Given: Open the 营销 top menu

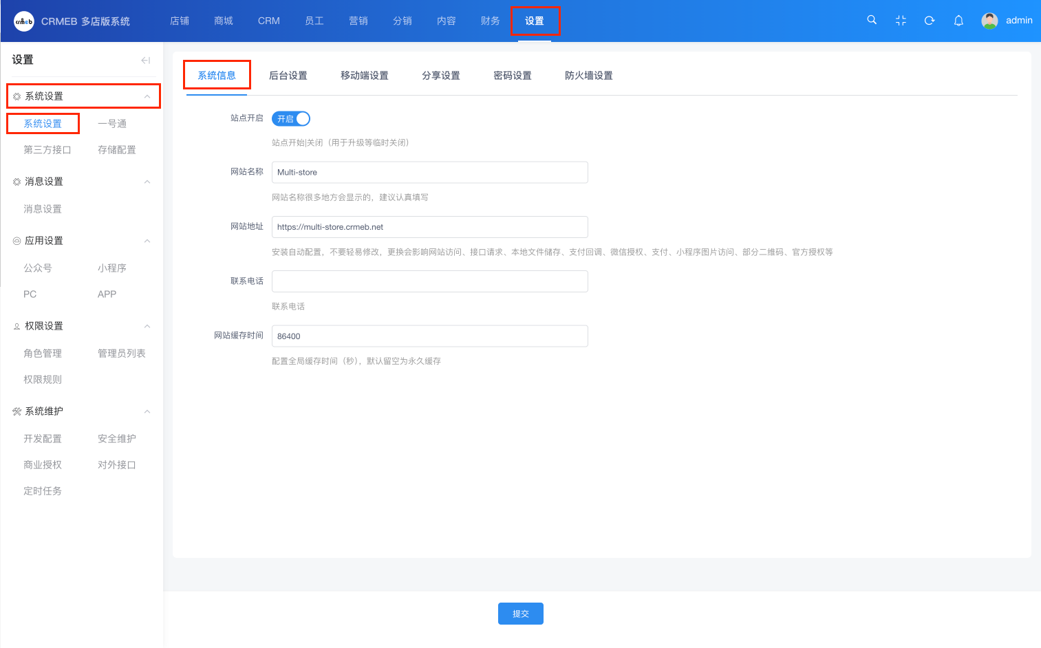Looking at the screenshot, I should click(x=358, y=21).
